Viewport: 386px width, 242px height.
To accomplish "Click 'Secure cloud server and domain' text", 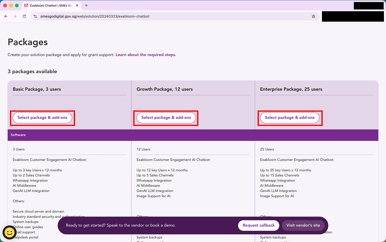I will [x=39, y=211].
